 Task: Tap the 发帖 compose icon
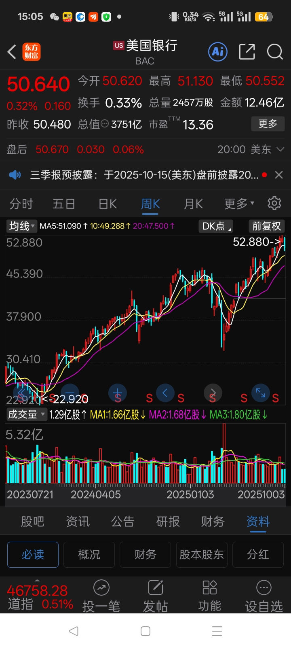click(x=156, y=587)
